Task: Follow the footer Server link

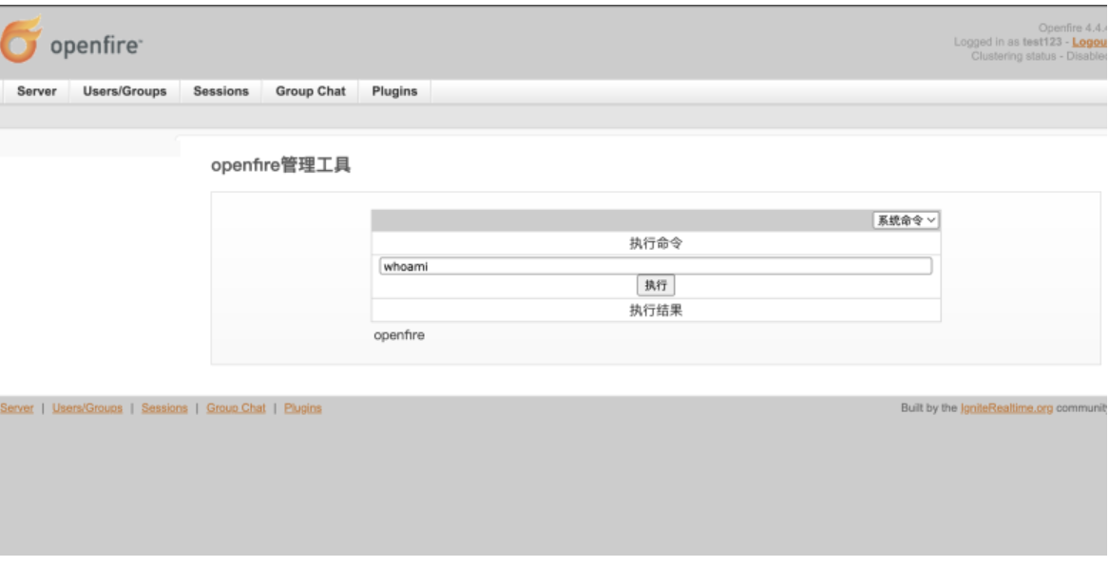Action: [x=17, y=407]
